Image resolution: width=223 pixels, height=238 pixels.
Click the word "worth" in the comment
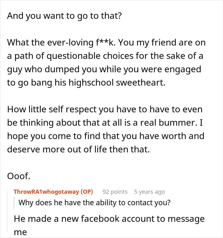click(x=173, y=136)
